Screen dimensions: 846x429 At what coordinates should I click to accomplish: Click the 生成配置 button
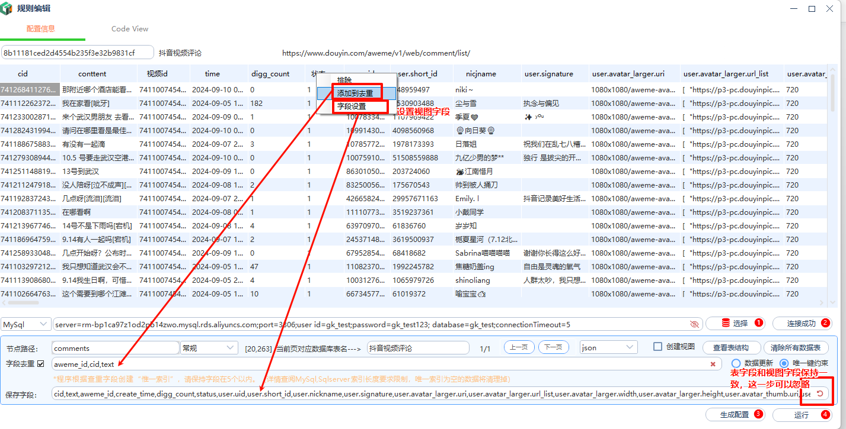click(x=735, y=415)
